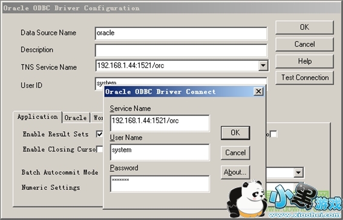This screenshot has width=343, height=220.
Task: Toggle the Enable Result Sets checkbox
Action: click(x=99, y=134)
